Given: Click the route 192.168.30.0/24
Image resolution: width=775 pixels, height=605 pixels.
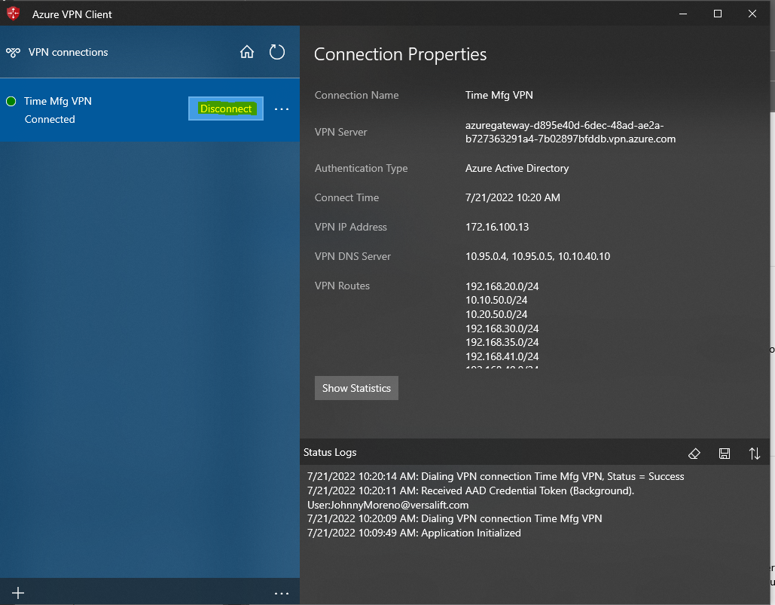Looking at the screenshot, I should point(502,328).
